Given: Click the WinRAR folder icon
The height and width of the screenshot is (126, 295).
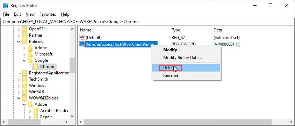Looking at the screenshot, I should pos(25,92).
